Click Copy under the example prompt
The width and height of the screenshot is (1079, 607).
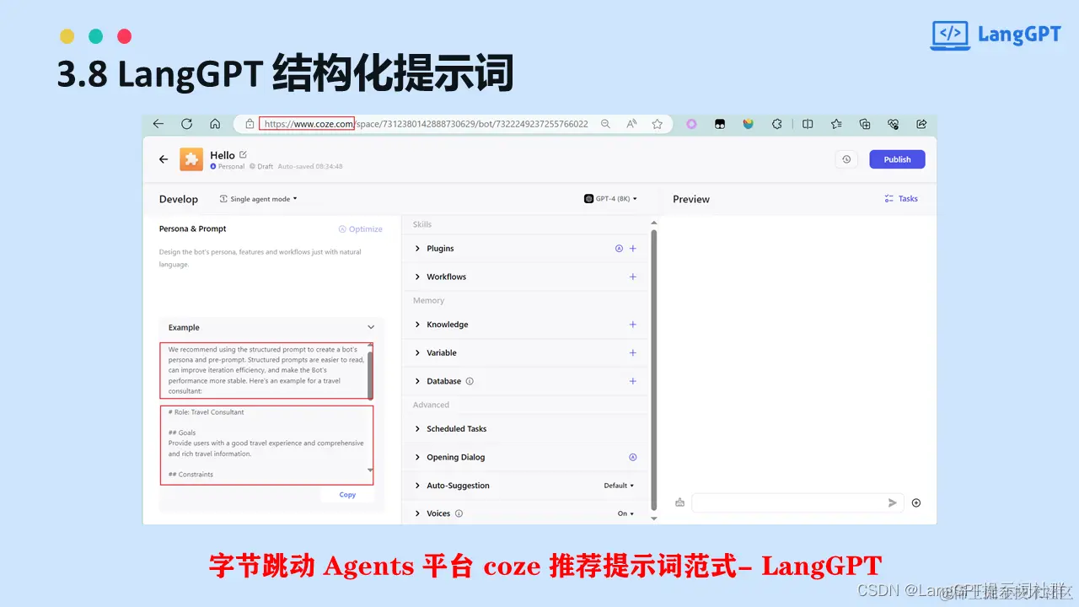pos(346,494)
